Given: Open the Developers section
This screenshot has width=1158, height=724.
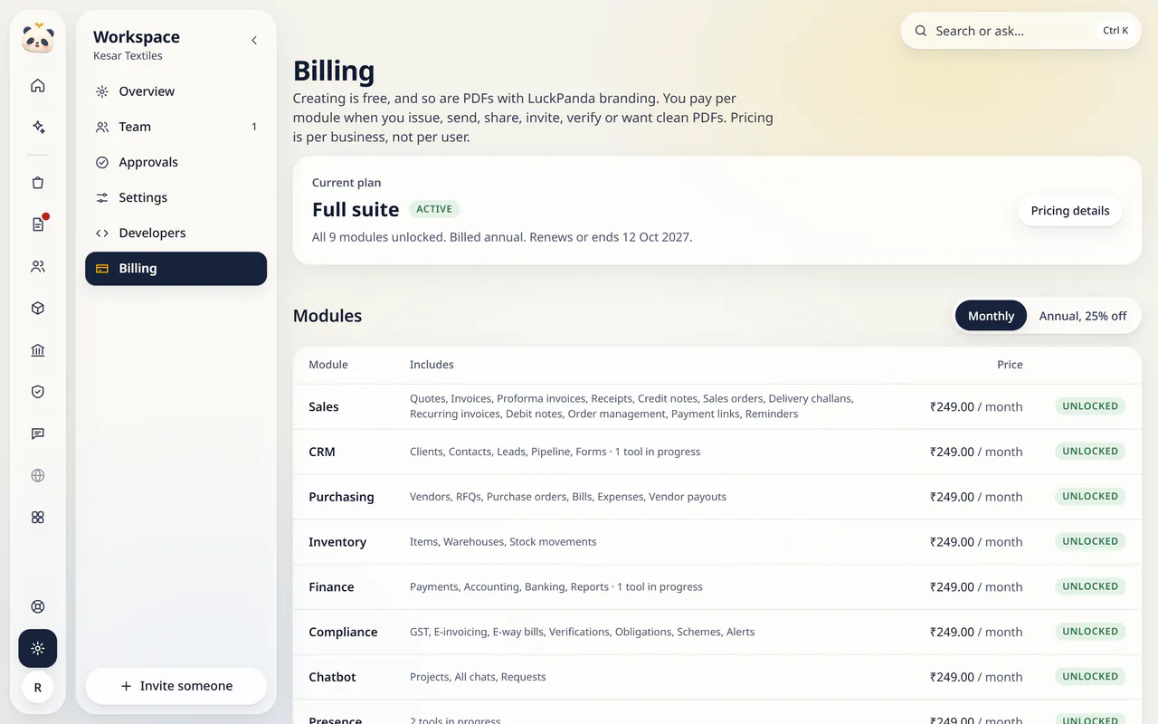Looking at the screenshot, I should pos(176,233).
